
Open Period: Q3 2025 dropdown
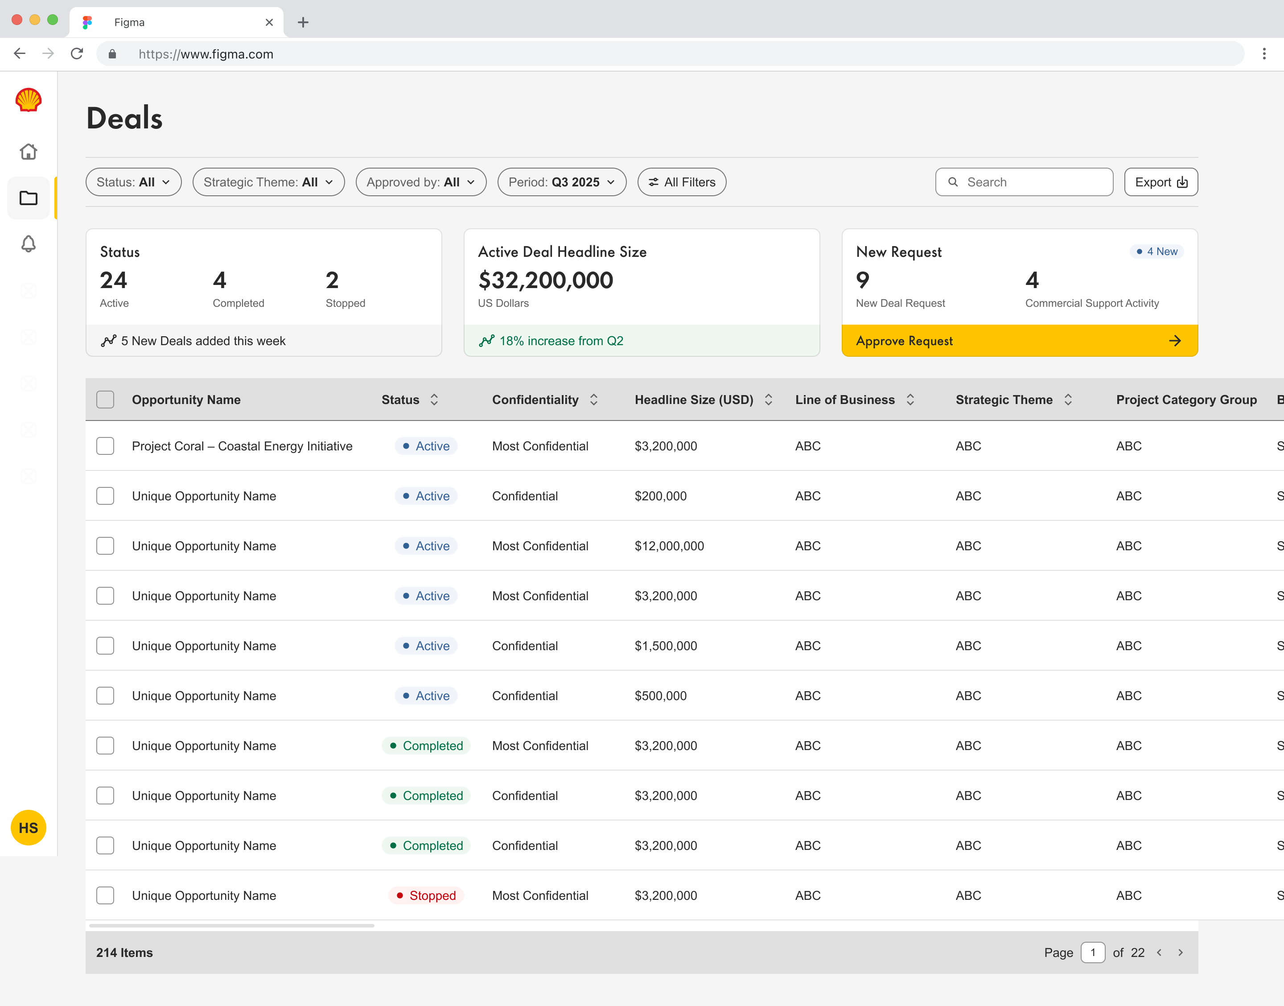point(562,182)
